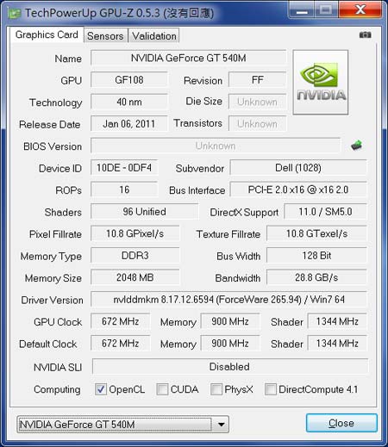Viewport: 388px width, 447px height.
Task: Click the NVIDIA logo image
Action: click(x=321, y=83)
